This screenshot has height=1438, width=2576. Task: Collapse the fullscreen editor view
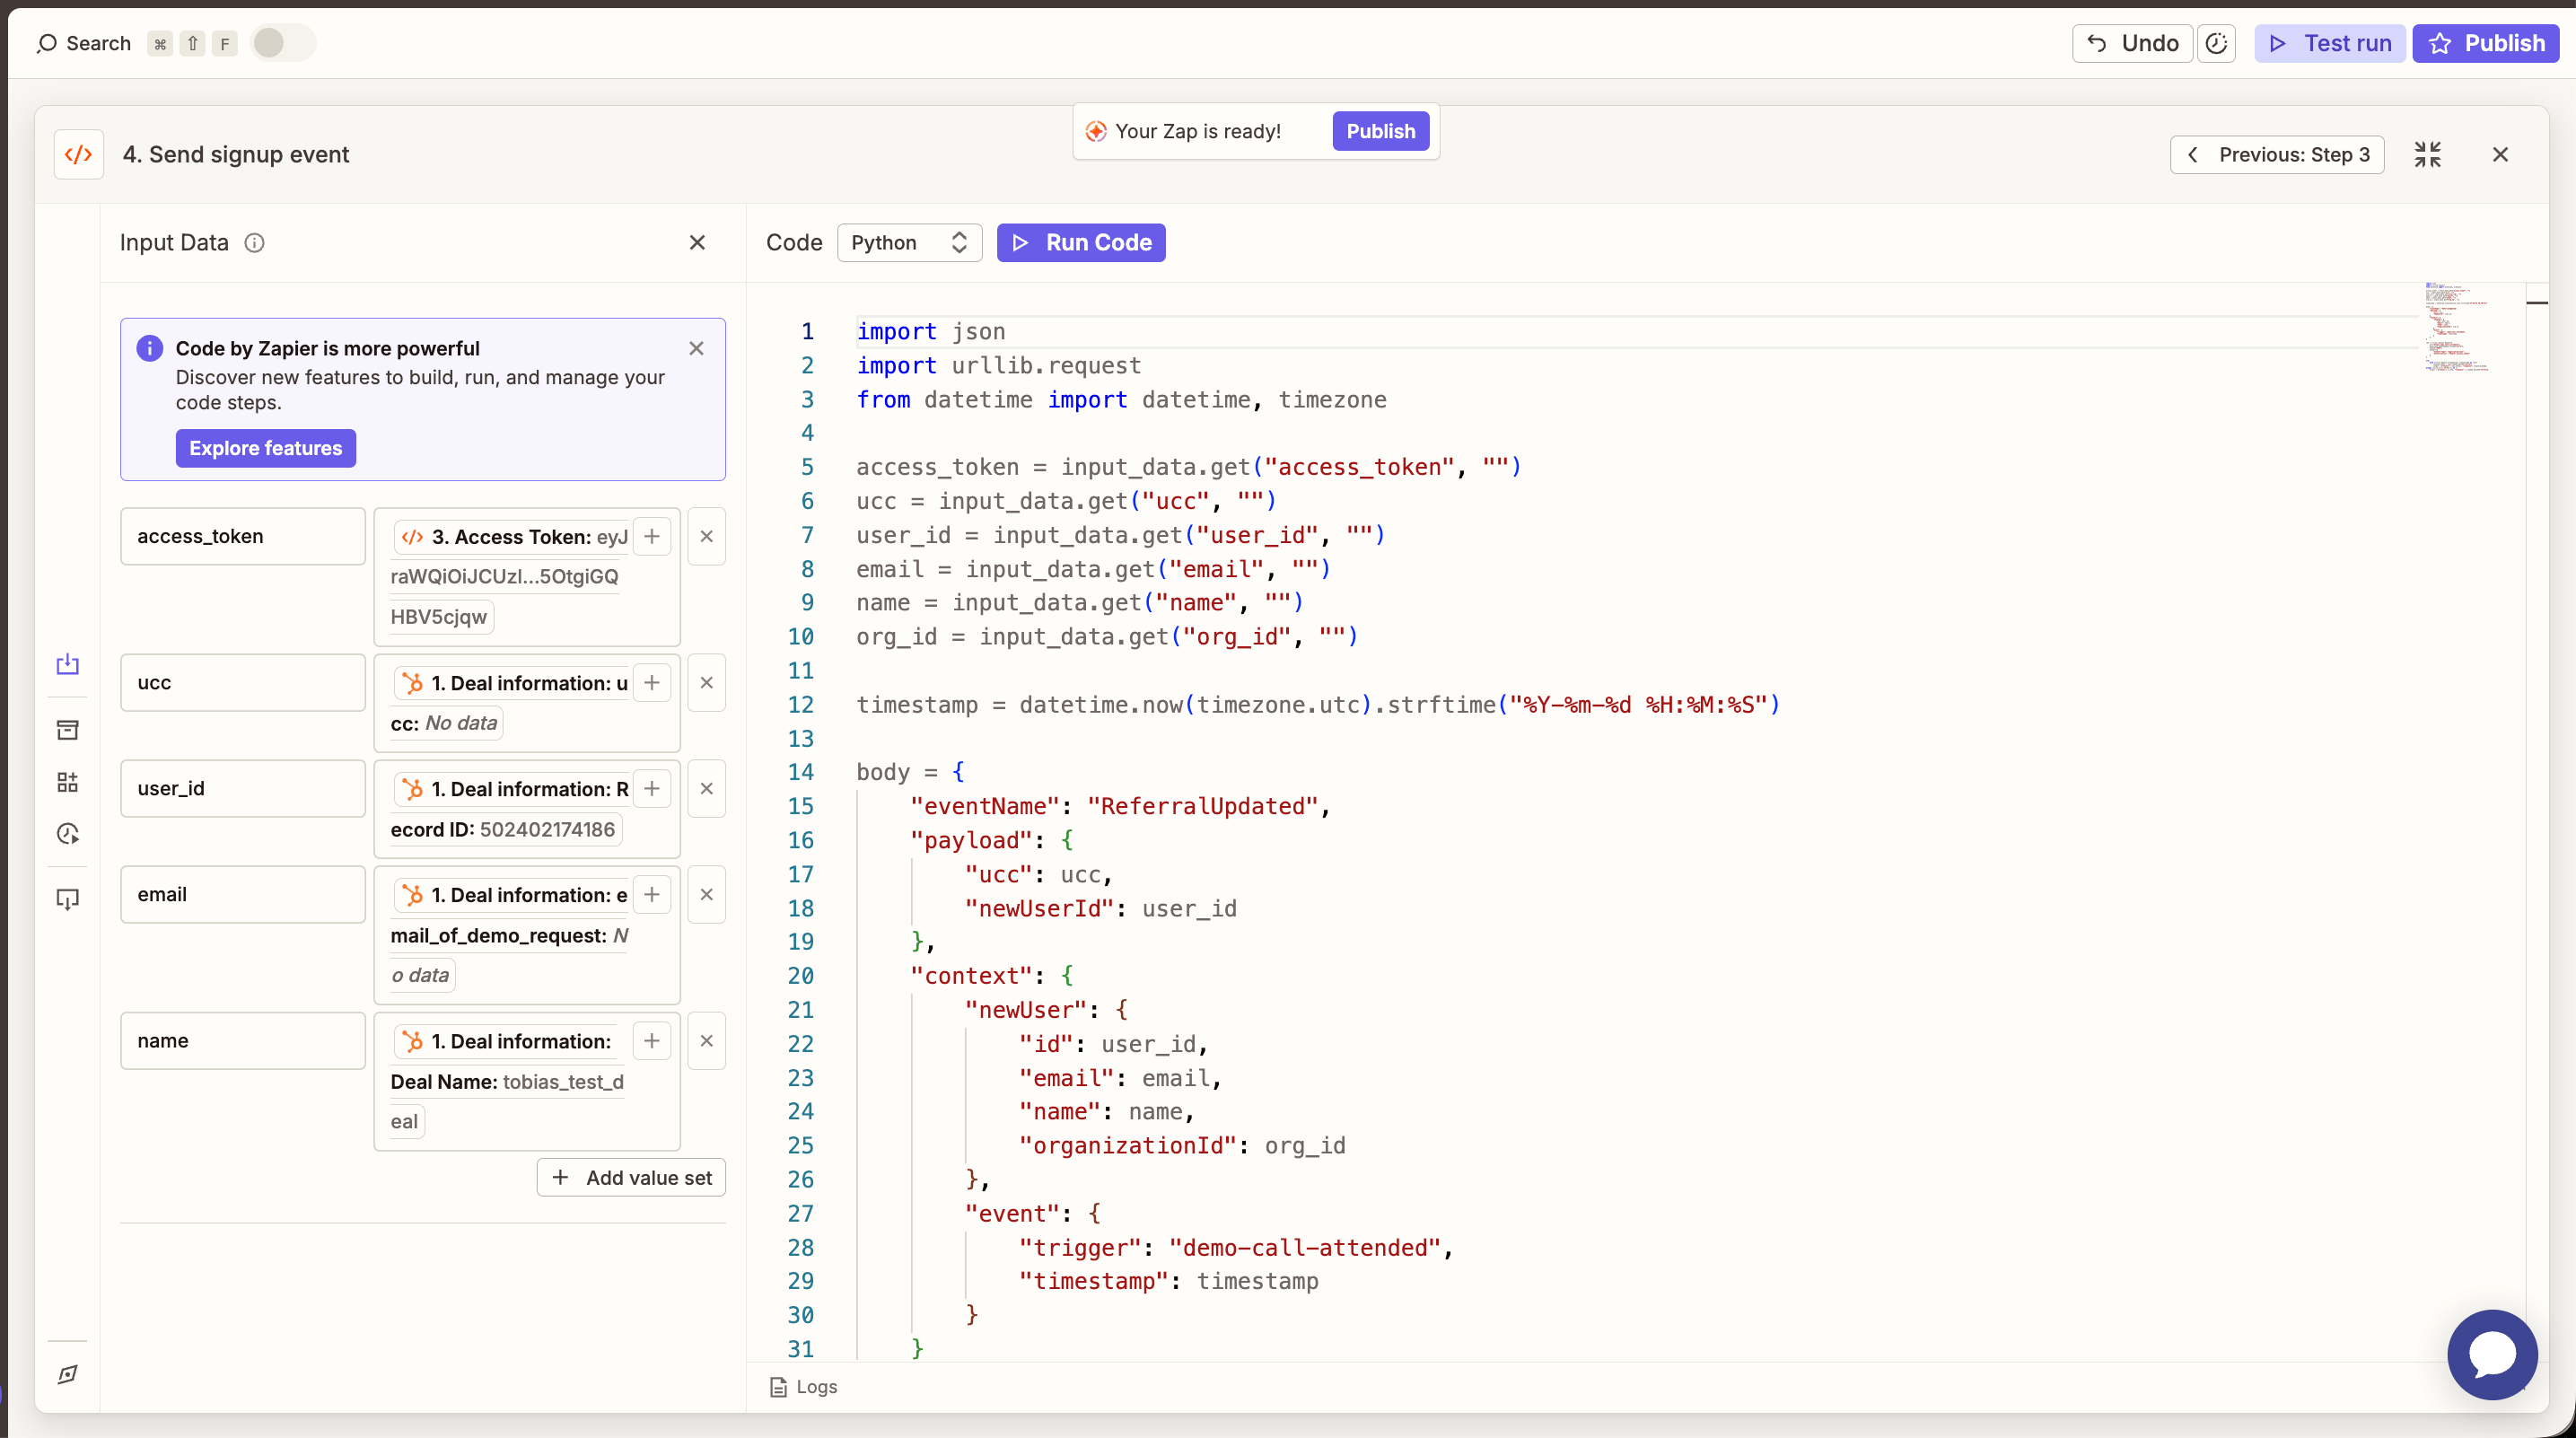[2428, 154]
